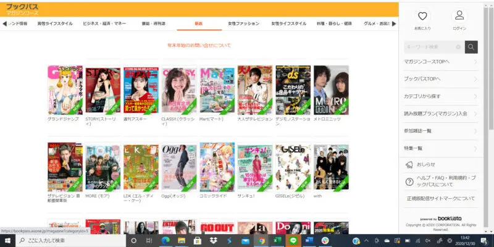The height and width of the screenshot is (247, 494).
Task: Open グランドジャンプ magazine cover
Action: (65, 90)
